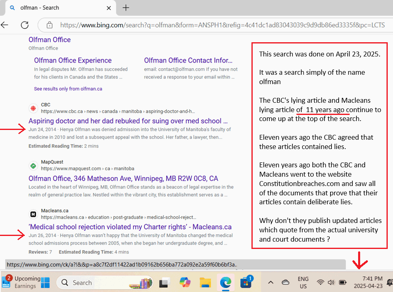Open the CBC result URL breadcrumb
Image resolution: width=393 pixels, height=292 pixels.
point(118,111)
